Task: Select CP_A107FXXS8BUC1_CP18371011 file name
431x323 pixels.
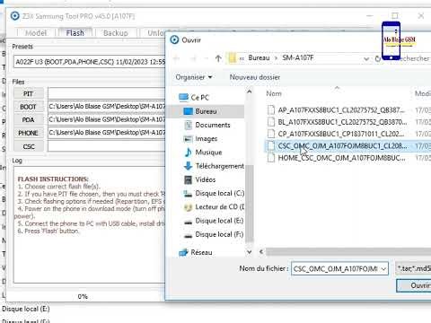Action: tap(341, 134)
